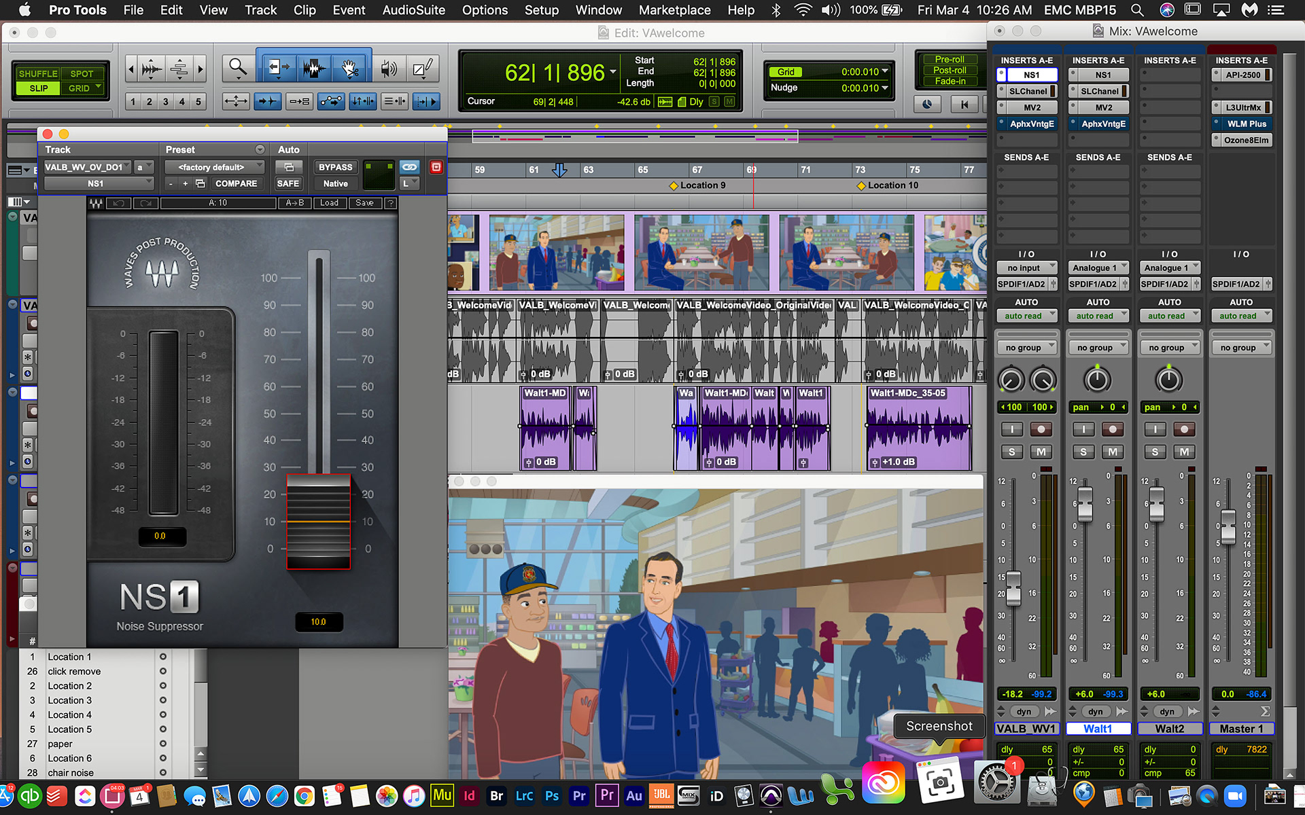Click the Walt1 channel volume fader
Image resolution: width=1305 pixels, height=815 pixels.
point(1085,504)
